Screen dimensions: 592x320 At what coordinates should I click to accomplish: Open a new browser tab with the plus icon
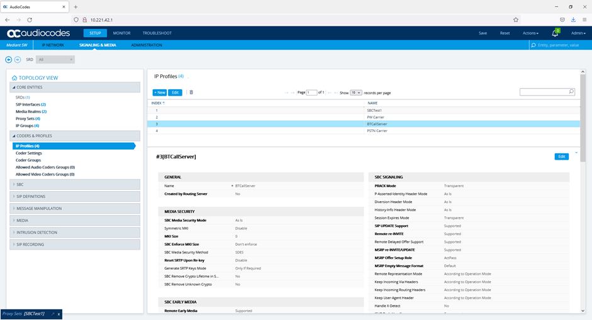(x=76, y=7)
